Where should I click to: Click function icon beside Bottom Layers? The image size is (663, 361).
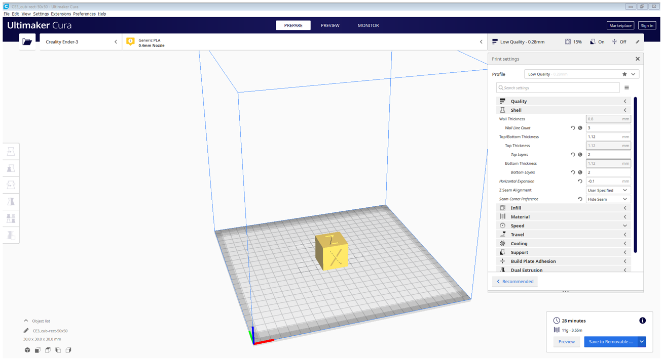580,172
